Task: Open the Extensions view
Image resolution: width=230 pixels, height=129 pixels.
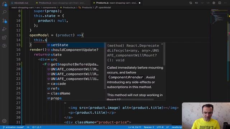Action: click(x=4, y=37)
